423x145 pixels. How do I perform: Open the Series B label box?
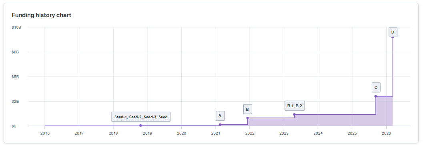[x=247, y=109]
